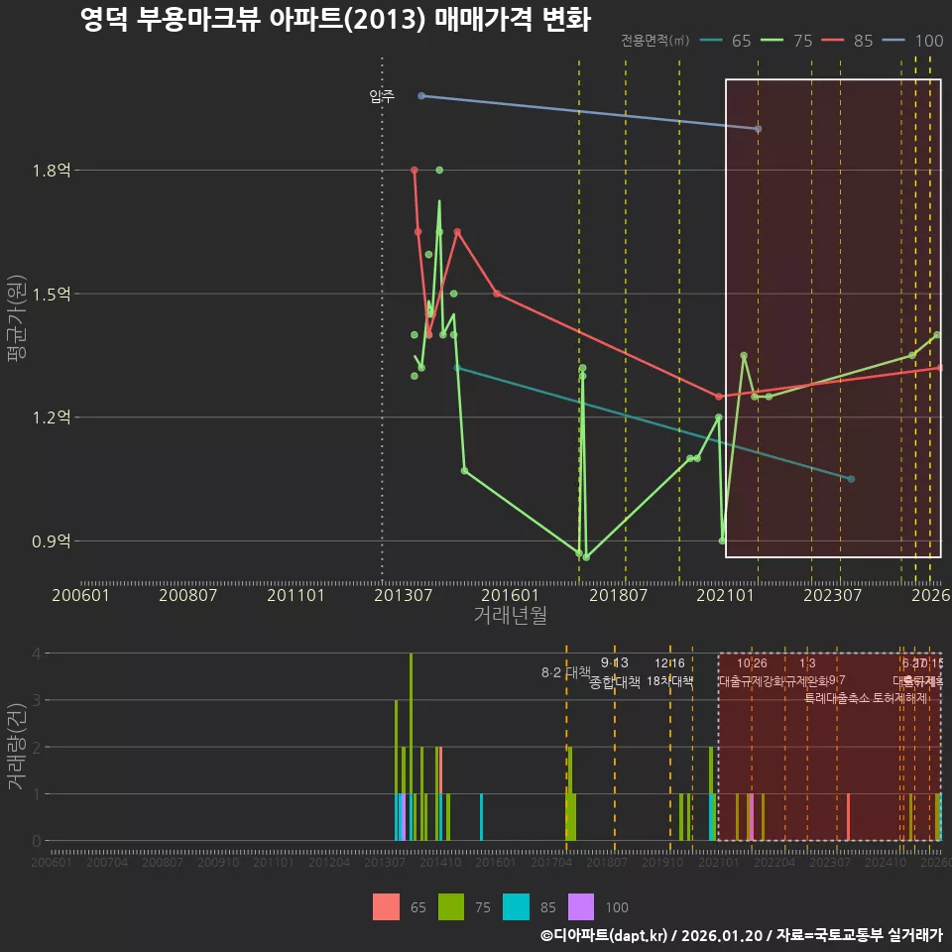Click the green 75 swatch in bottom legend

pyautogui.click(x=451, y=906)
